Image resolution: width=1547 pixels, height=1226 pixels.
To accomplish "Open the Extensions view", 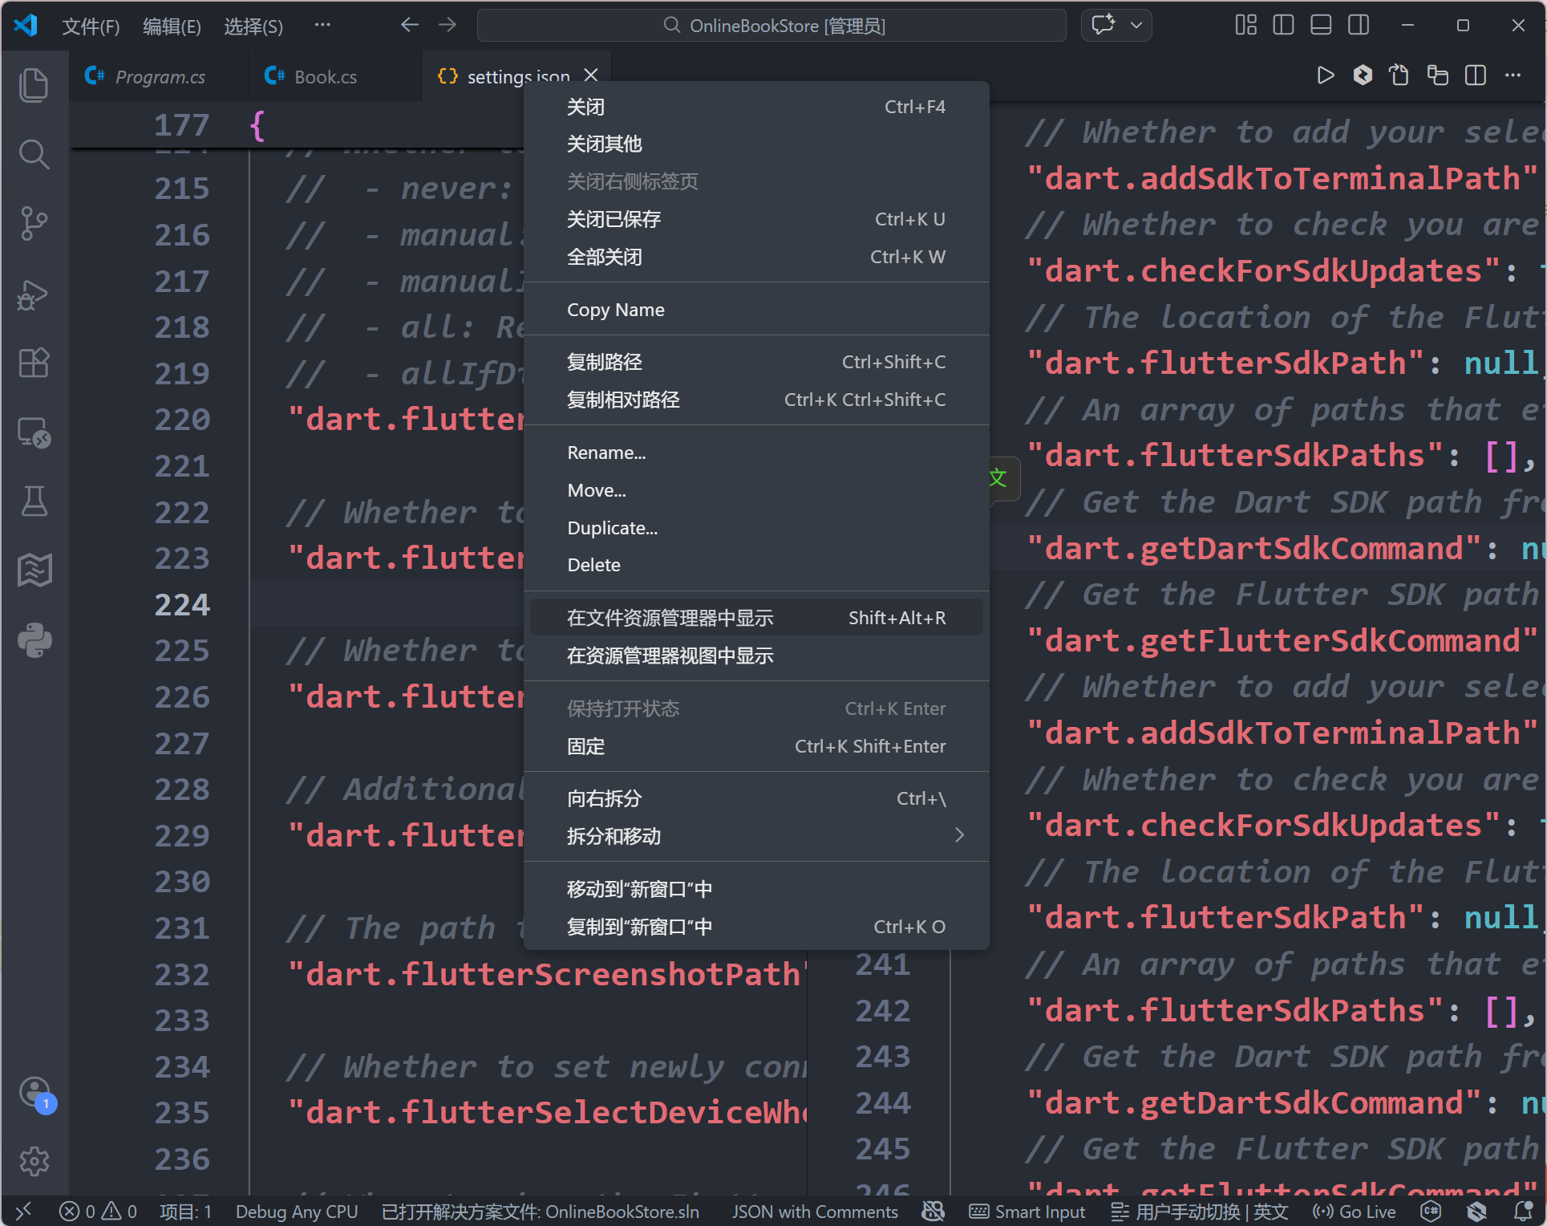I will [x=34, y=363].
